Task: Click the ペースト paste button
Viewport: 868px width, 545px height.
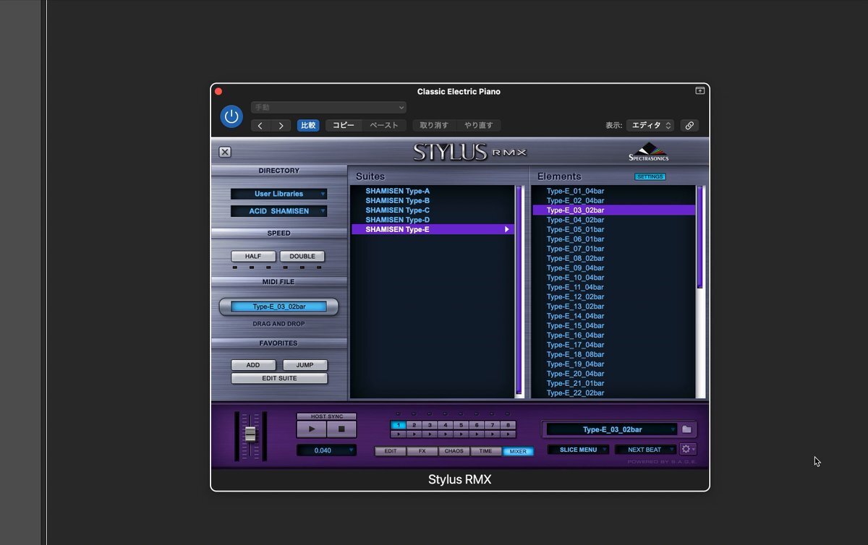Action: click(384, 126)
